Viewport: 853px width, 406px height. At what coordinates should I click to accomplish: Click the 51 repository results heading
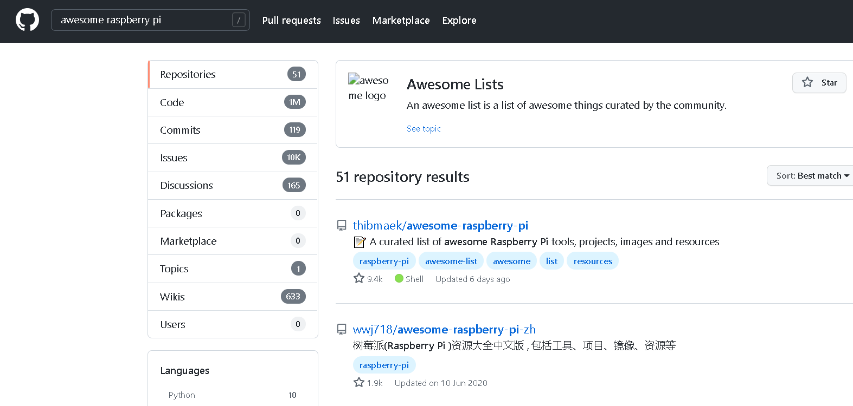tap(402, 177)
